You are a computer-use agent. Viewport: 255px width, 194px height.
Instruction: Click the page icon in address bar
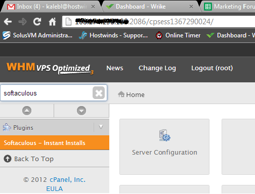(68, 22)
